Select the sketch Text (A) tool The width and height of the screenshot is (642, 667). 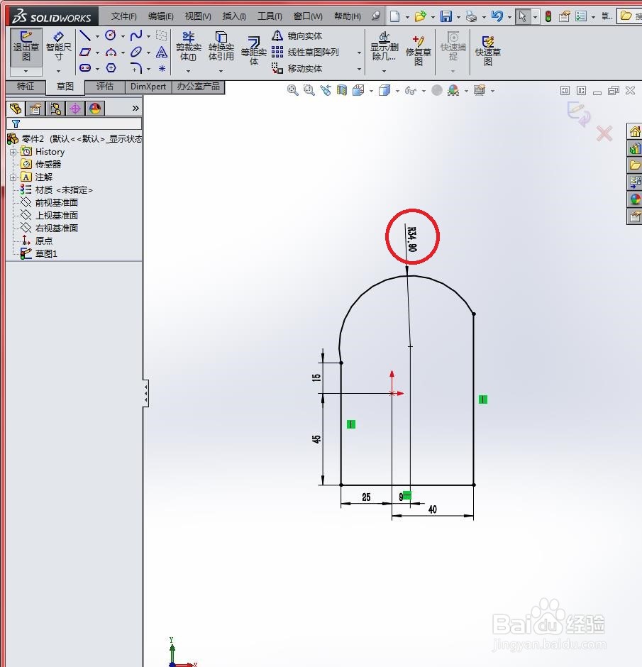[162, 52]
